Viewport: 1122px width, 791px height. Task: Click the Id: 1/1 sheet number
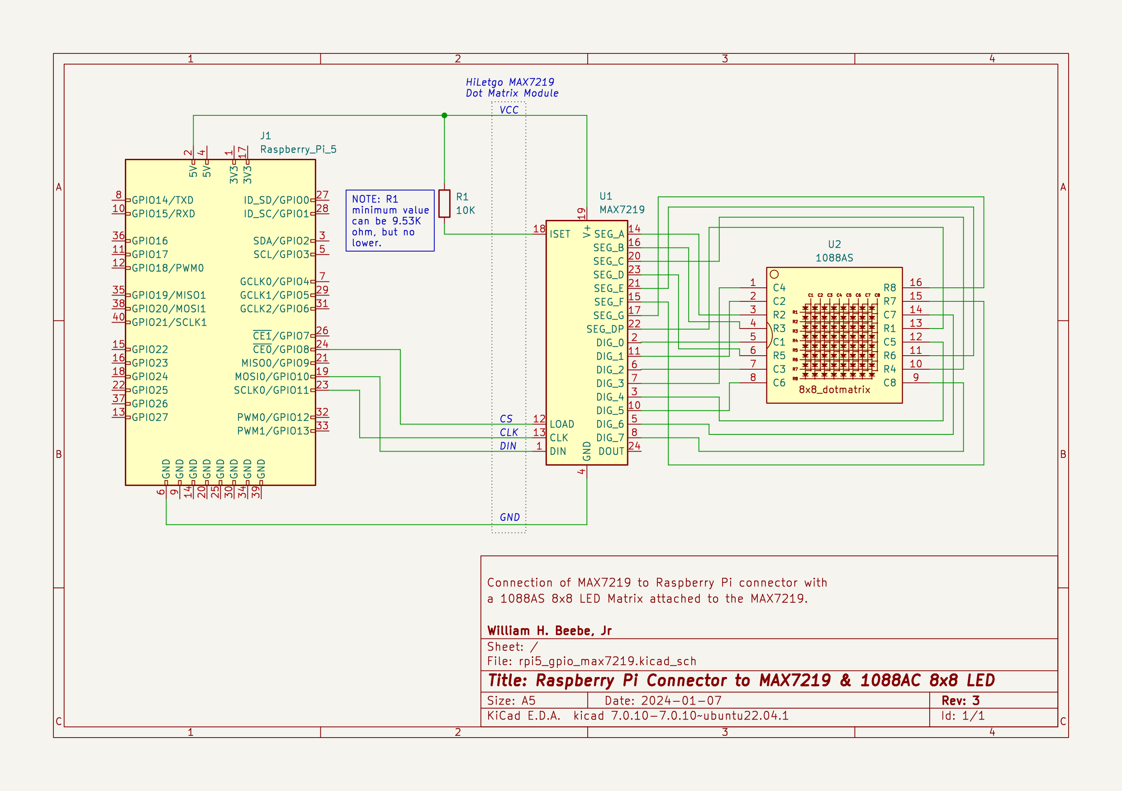pyautogui.click(x=963, y=716)
